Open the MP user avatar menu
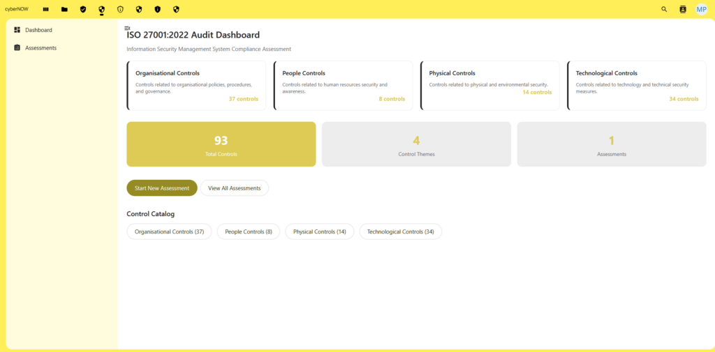 (x=701, y=9)
